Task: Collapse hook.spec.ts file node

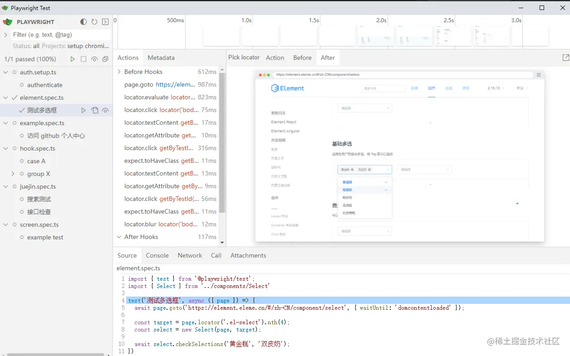Action: click(5, 148)
